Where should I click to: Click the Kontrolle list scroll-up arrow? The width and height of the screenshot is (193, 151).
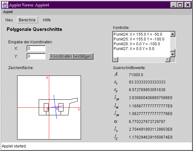(173, 34)
